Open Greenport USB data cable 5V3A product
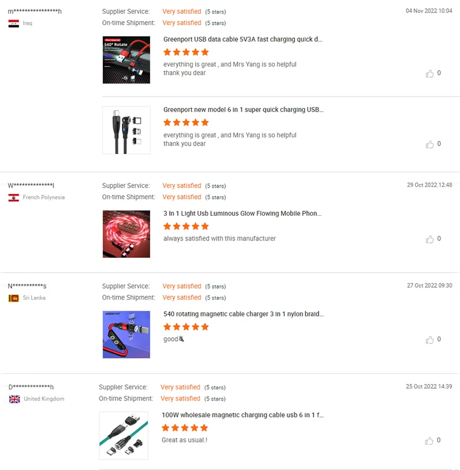Image resolution: width=460 pixels, height=470 pixels. [243, 39]
